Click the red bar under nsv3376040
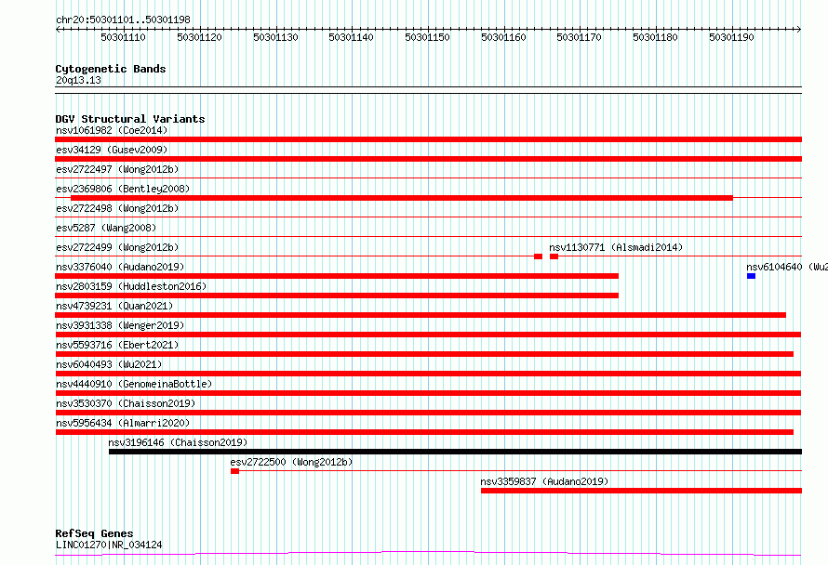 point(337,276)
